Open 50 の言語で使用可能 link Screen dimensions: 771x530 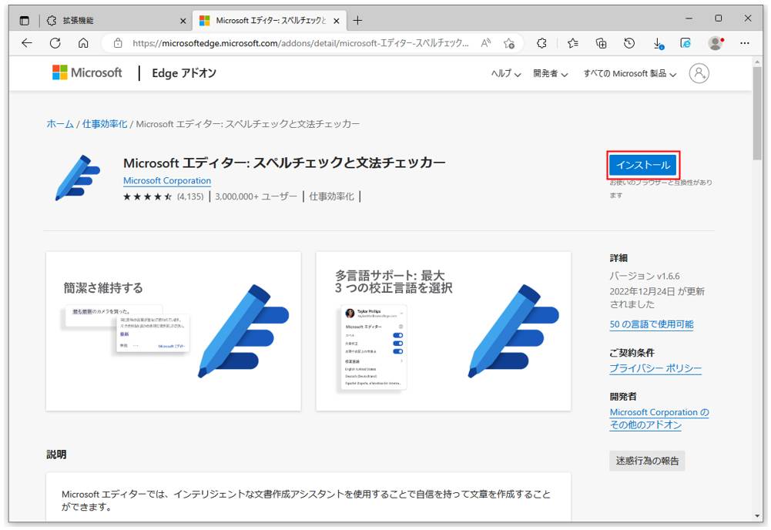pos(652,324)
